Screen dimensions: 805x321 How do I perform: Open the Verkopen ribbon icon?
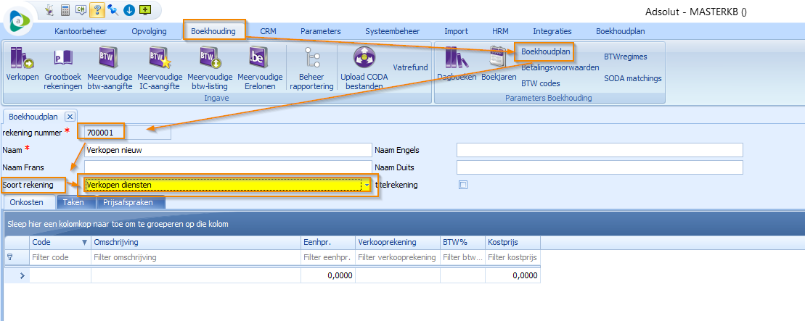(x=22, y=64)
